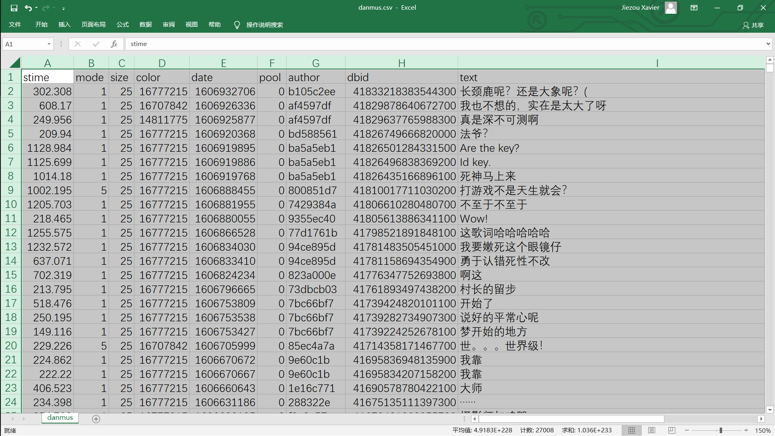Click the Undo arrow icon

(28, 8)
